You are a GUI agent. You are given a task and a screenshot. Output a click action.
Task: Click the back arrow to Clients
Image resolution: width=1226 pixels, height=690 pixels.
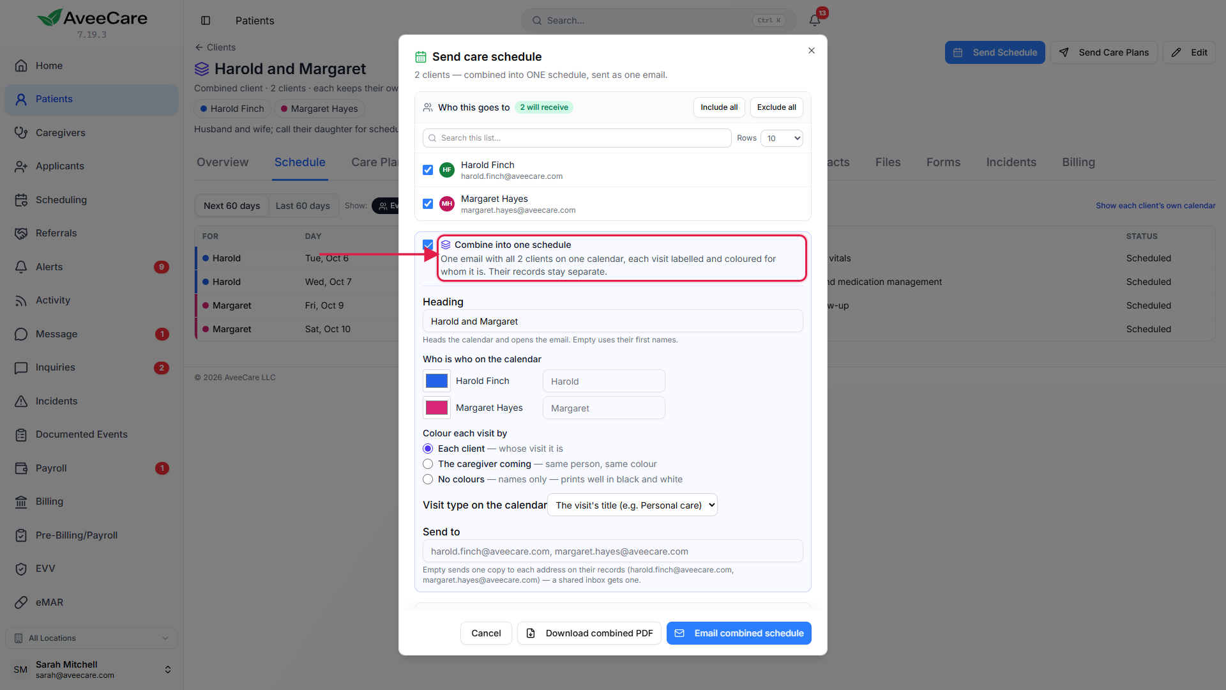(x=199, y=47)
